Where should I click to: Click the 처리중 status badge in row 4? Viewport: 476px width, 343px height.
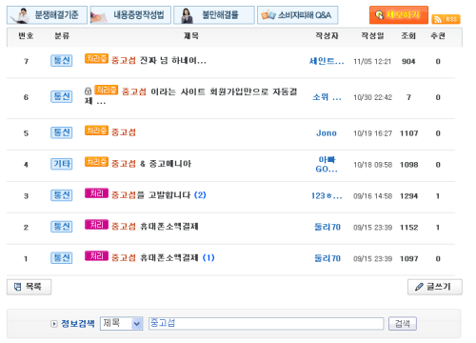(96, 162)
